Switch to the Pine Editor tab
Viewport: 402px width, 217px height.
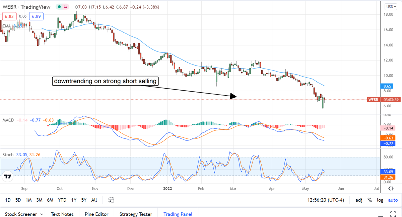coord(96,214)
